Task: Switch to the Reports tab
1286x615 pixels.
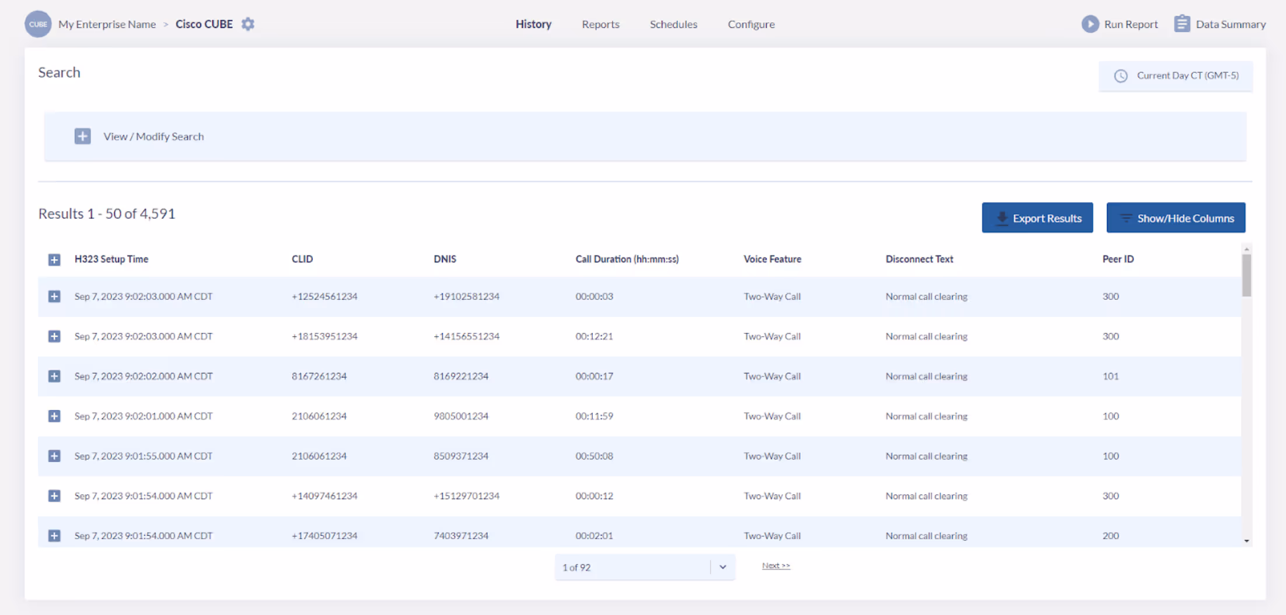Action: (x=600, y=24)
